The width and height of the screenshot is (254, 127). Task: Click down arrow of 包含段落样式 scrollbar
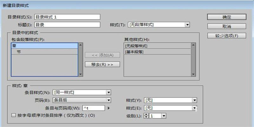click(81, 74)
